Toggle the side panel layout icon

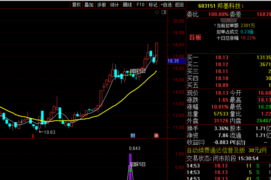164,12
